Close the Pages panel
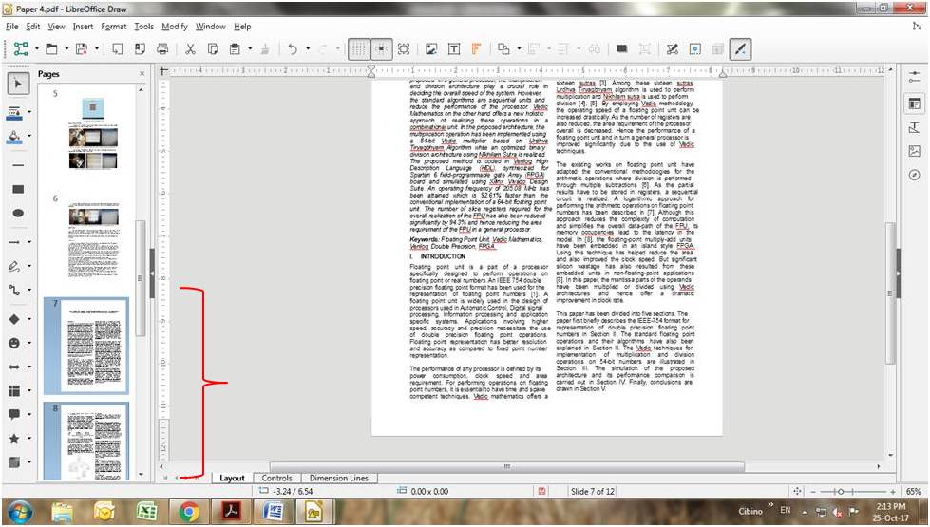 pyautogui.click(x=142, y=74)
